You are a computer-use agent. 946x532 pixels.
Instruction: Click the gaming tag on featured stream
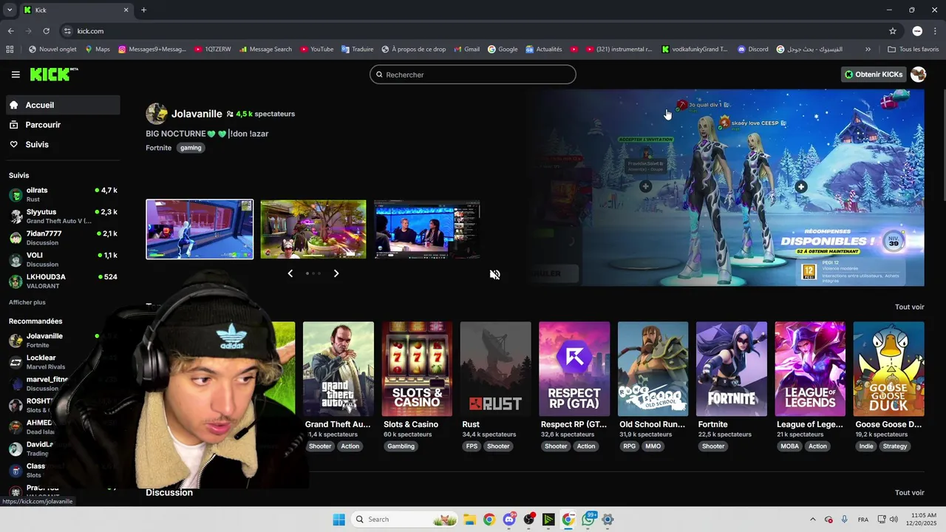tap(191, 148)
